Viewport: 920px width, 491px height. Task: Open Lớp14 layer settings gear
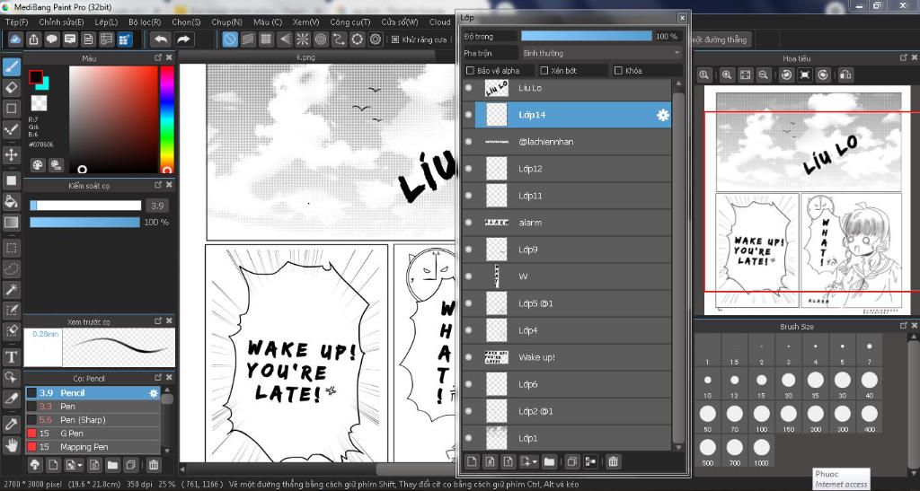pyautogui.click(x=662, y=115)
